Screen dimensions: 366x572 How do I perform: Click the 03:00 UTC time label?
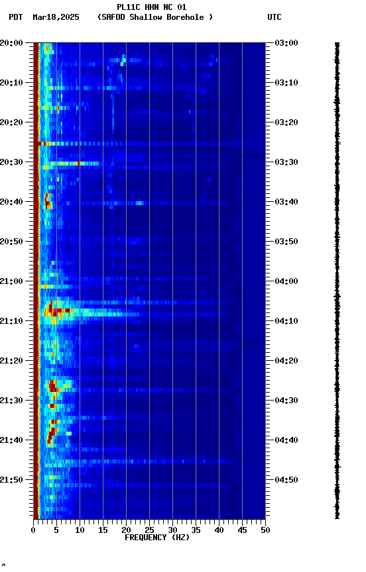286,43
